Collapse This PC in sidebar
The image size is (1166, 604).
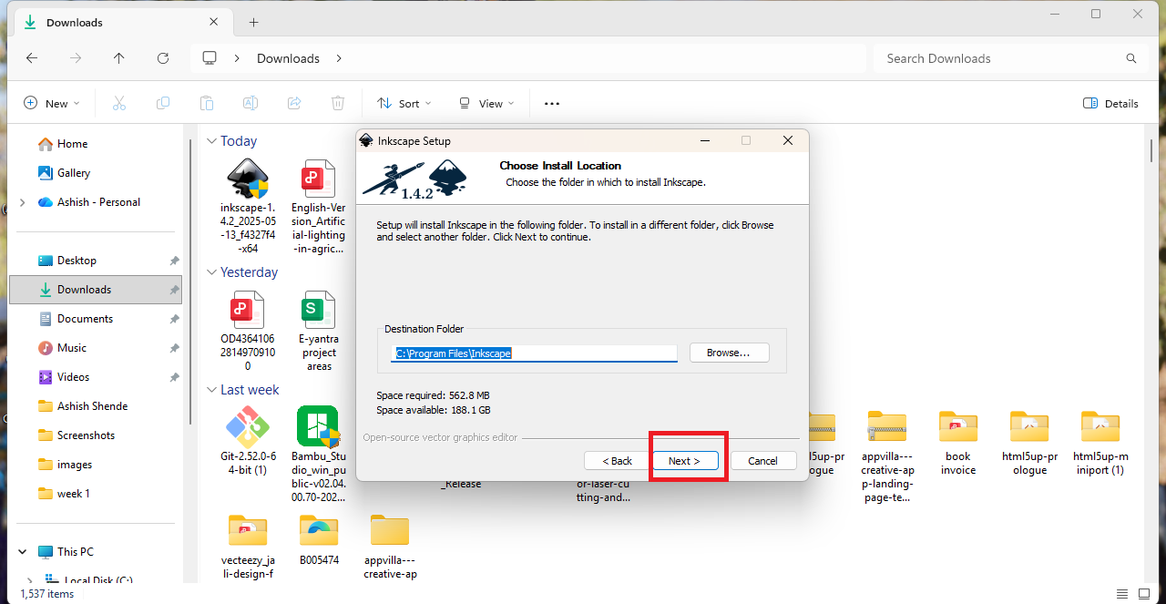(23, 552)
